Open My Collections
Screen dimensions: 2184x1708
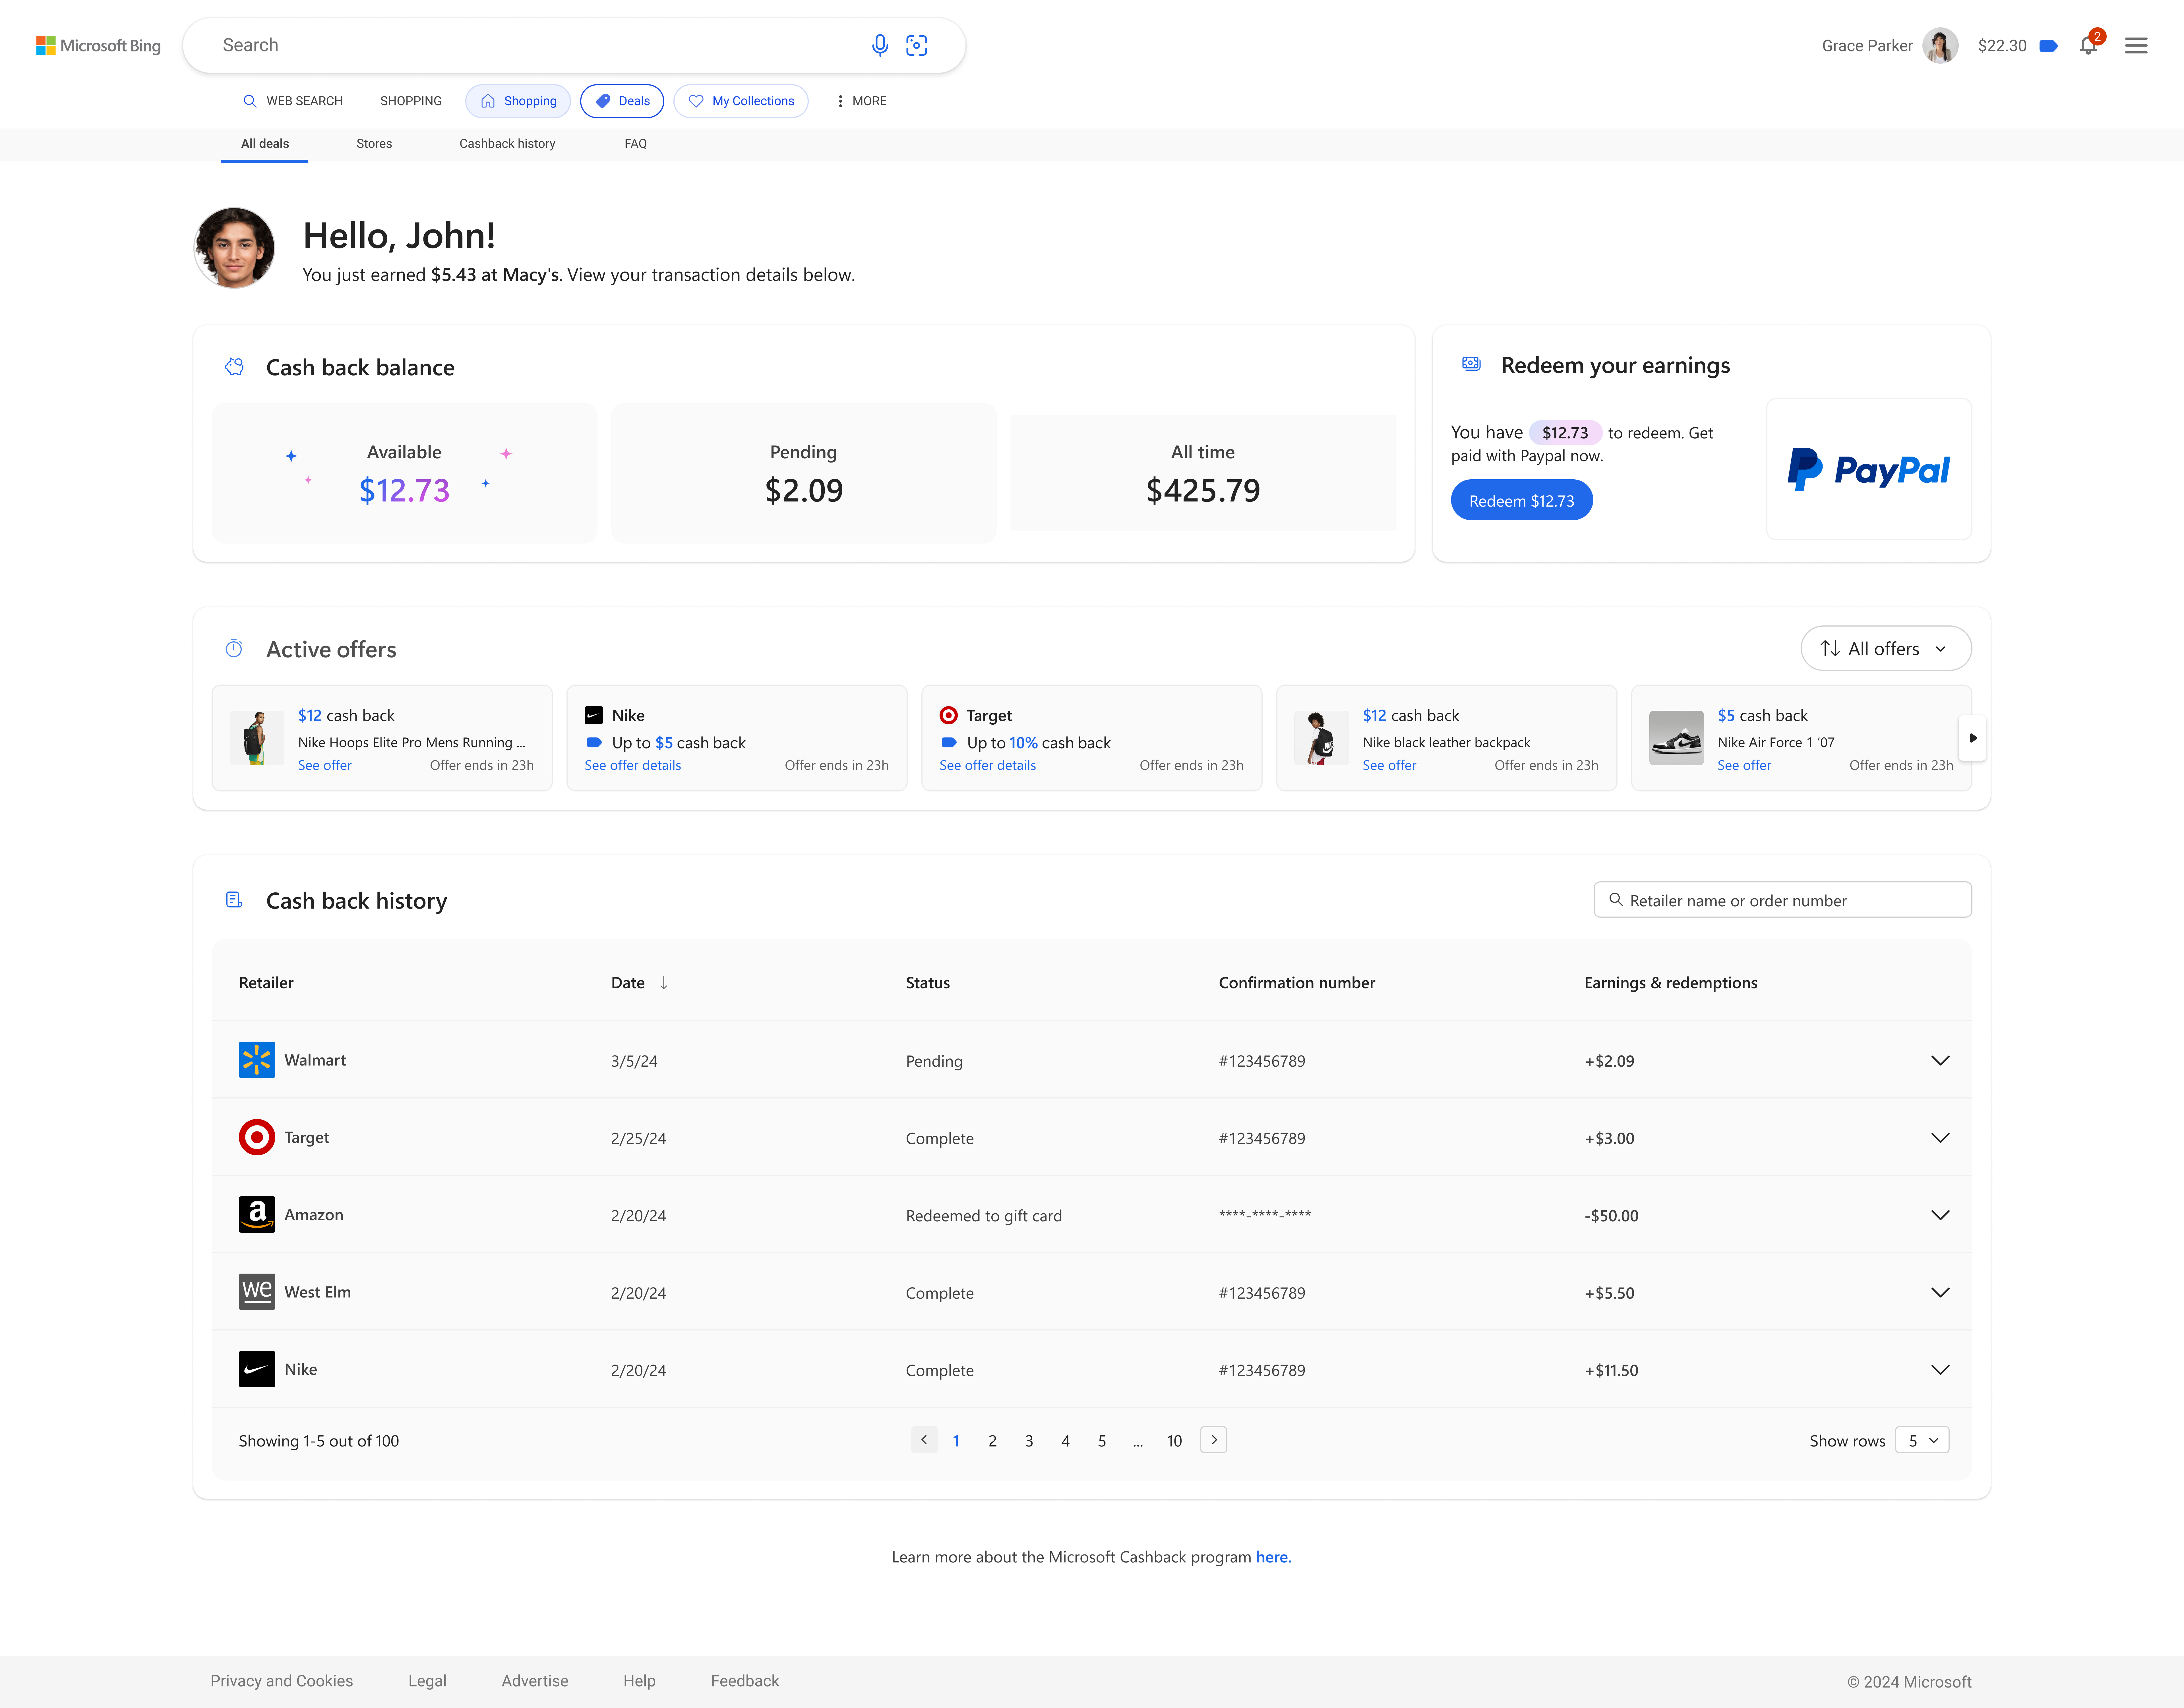click(x=741, y=101)
